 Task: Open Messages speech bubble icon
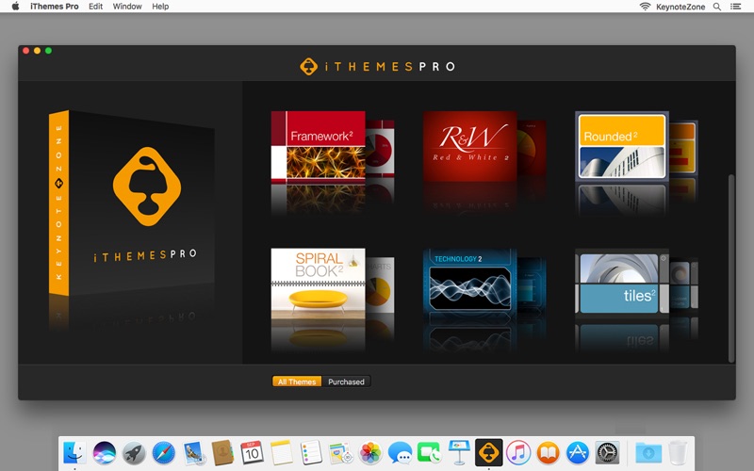pyautogui.click(x=400, y=452)
